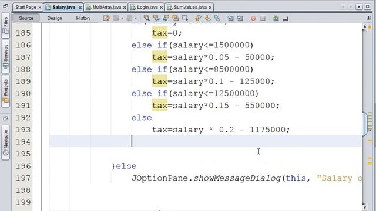Click restore icon above Files panel

pos(5,5)
